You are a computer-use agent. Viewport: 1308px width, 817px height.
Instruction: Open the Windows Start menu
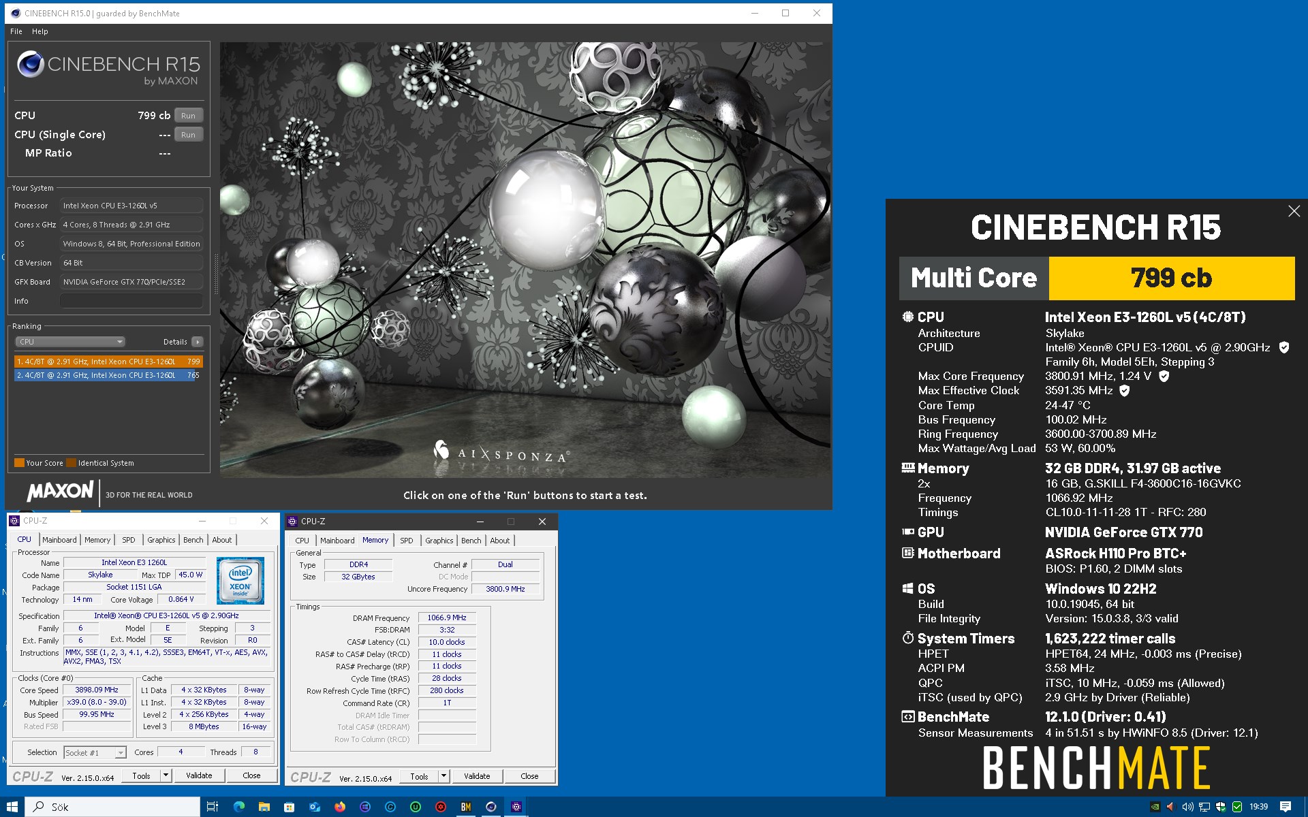click(x=12, y=807)
